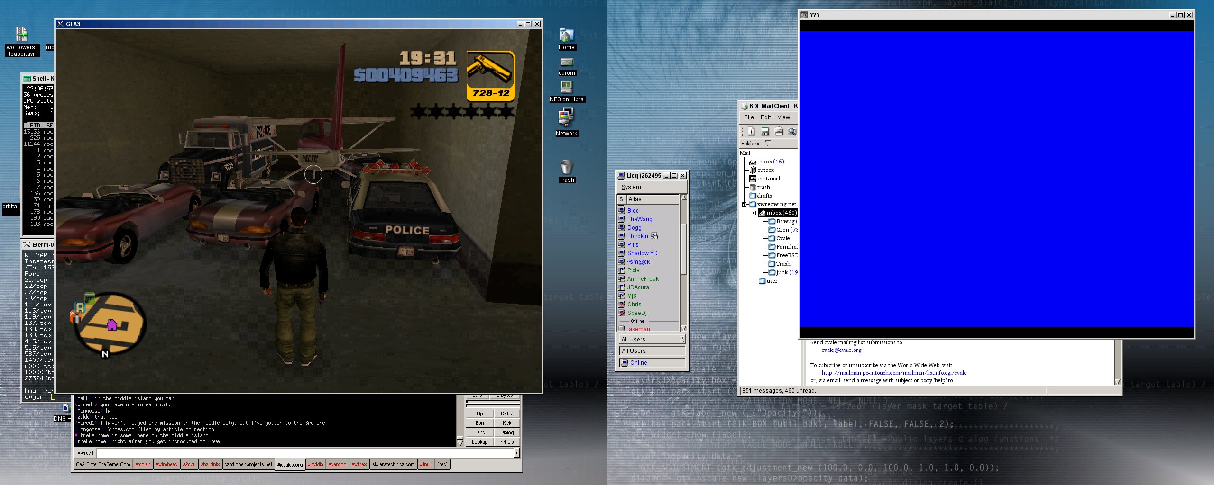Screen dimensions: 1214x485
Task: Switch to the #gentoo IRC tab
Action: click(337, 464)
